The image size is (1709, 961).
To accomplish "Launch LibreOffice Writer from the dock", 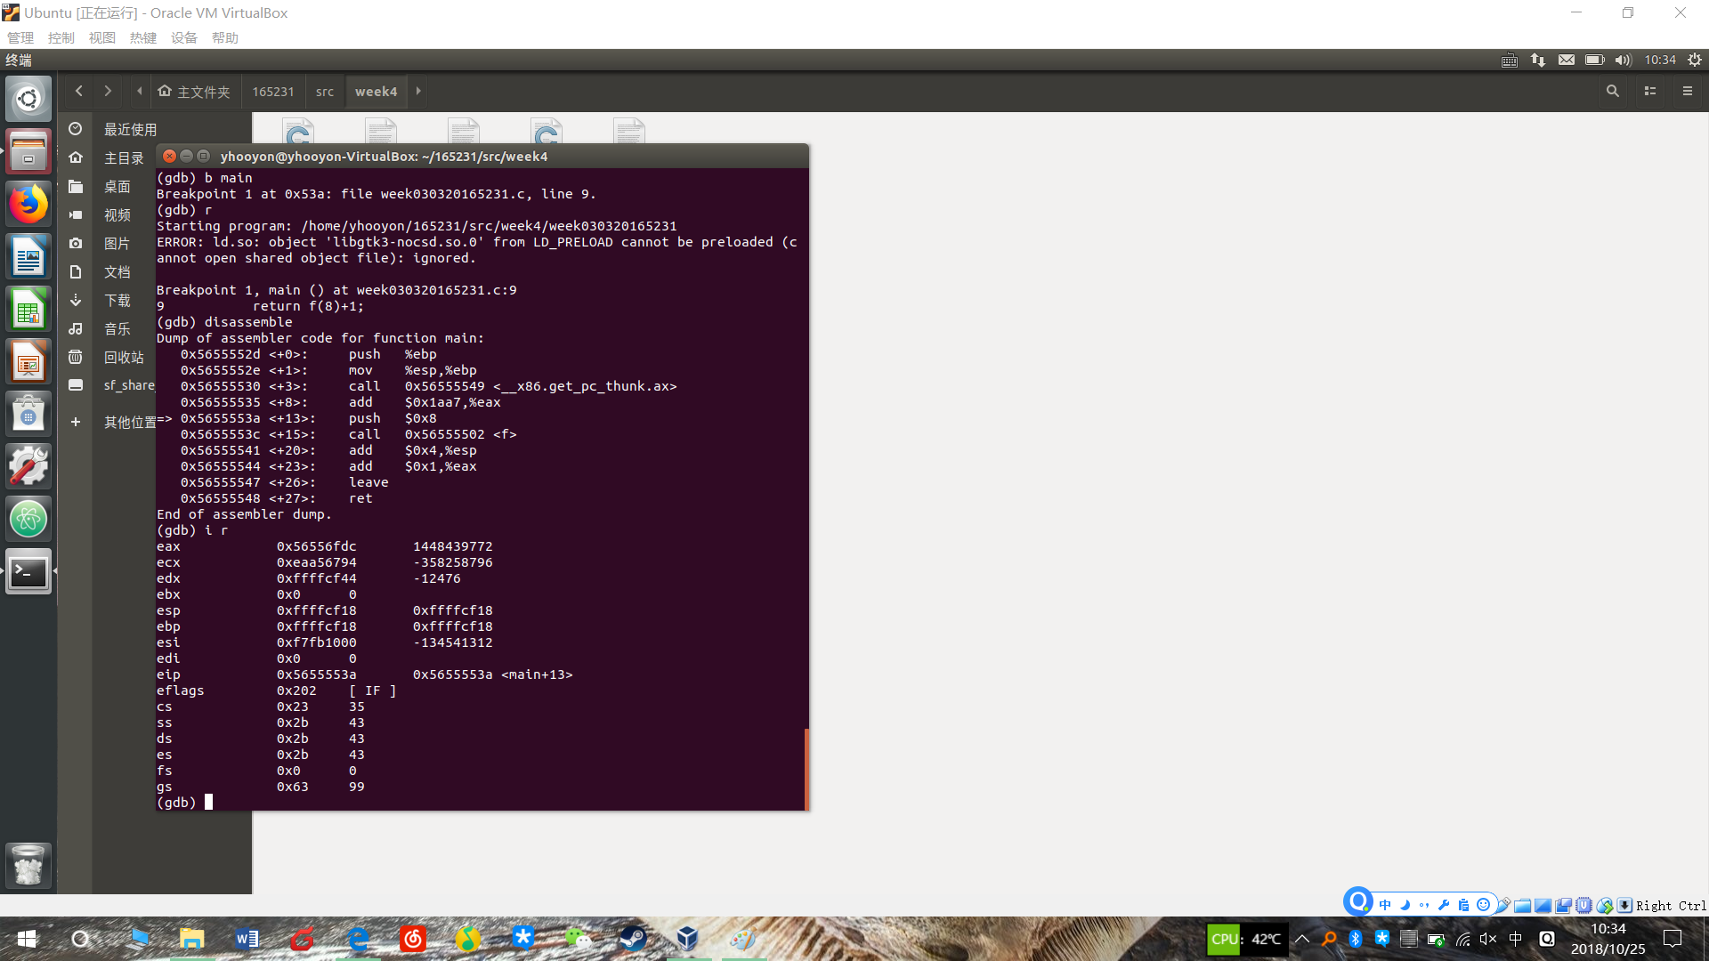I will 28,258.
